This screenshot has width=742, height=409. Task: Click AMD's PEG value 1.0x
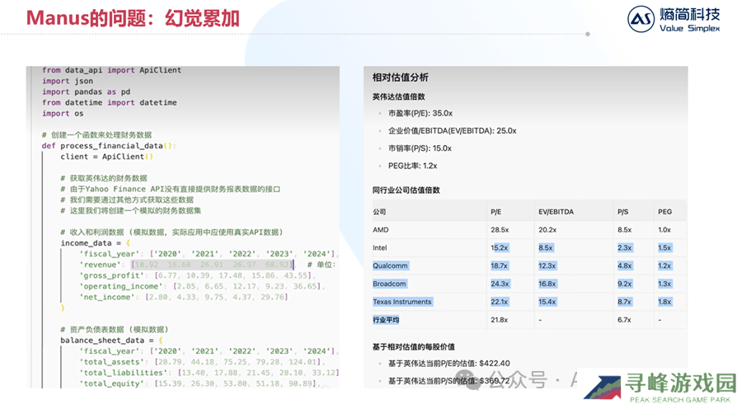pyautogui.click(x=665, y=230)
